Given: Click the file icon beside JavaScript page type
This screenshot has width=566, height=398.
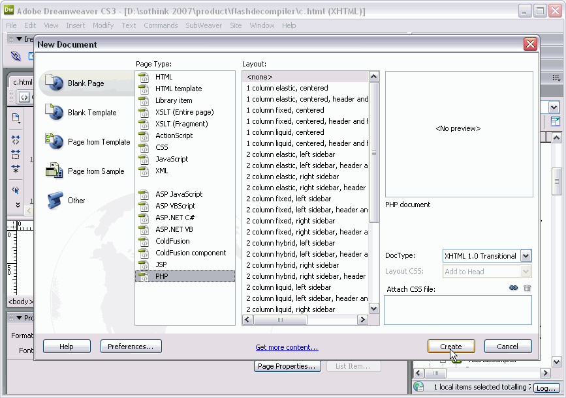Looking at the screenshot, I should 144,159.
